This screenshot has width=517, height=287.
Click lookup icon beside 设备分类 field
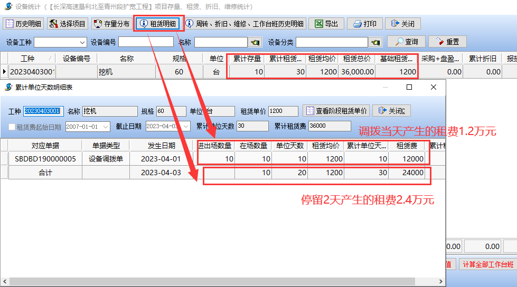point(376,42)
